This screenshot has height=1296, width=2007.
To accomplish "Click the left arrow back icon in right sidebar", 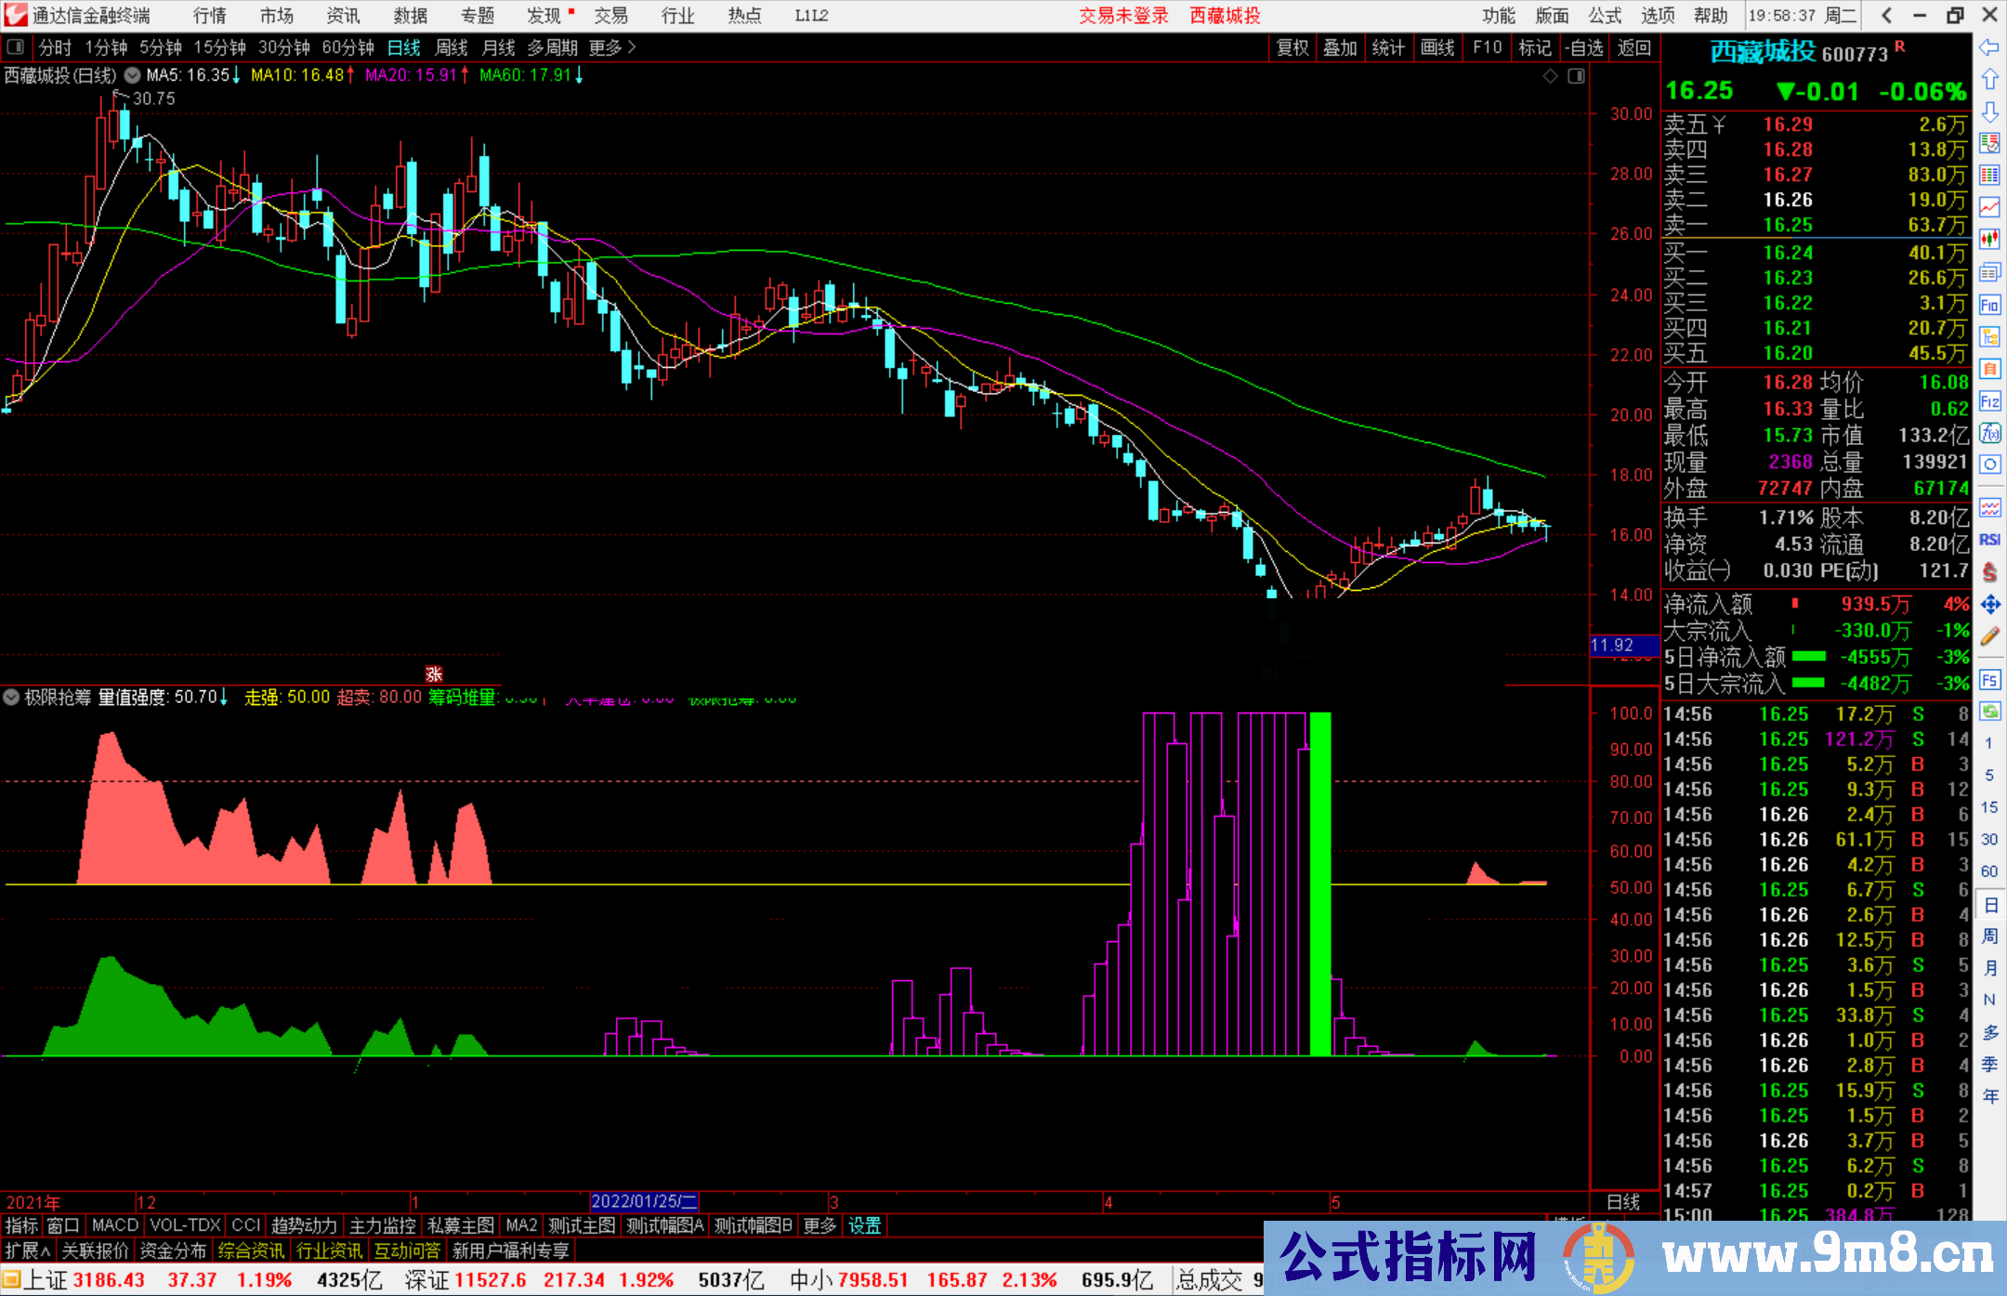I will (1989, 47).
